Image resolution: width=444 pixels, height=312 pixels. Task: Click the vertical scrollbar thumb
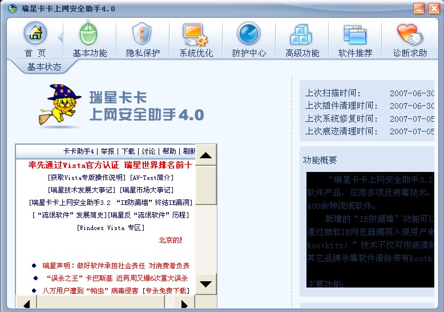(205, 185)
